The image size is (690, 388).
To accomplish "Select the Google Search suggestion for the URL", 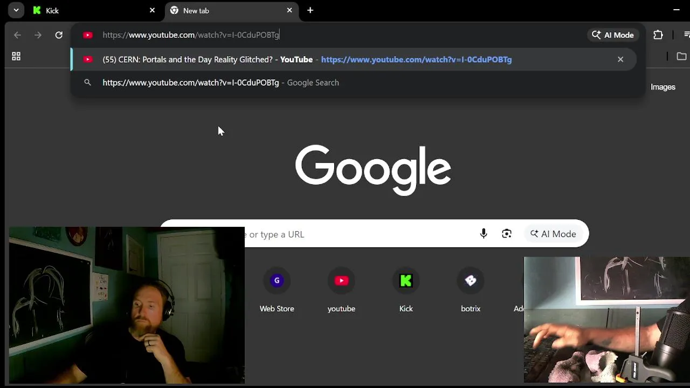I will [x=354, y=82].
